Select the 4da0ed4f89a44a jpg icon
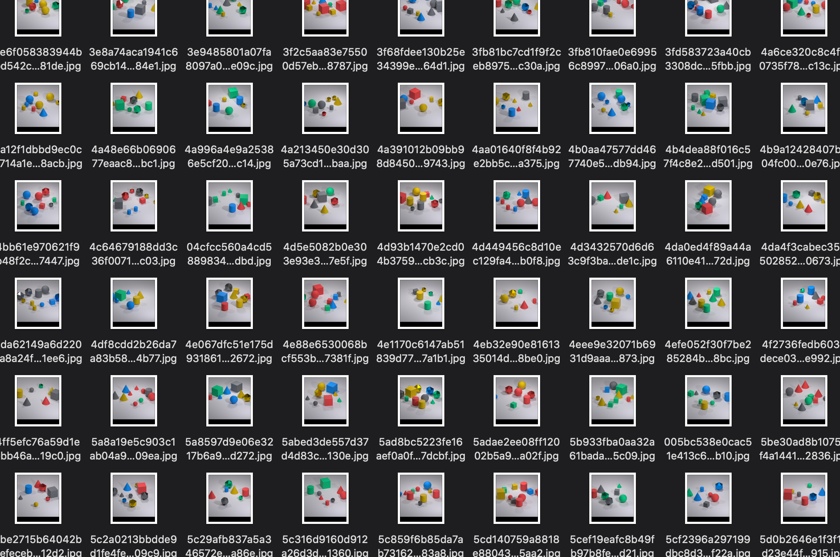The image size is (840, 557). coord(708,205)
